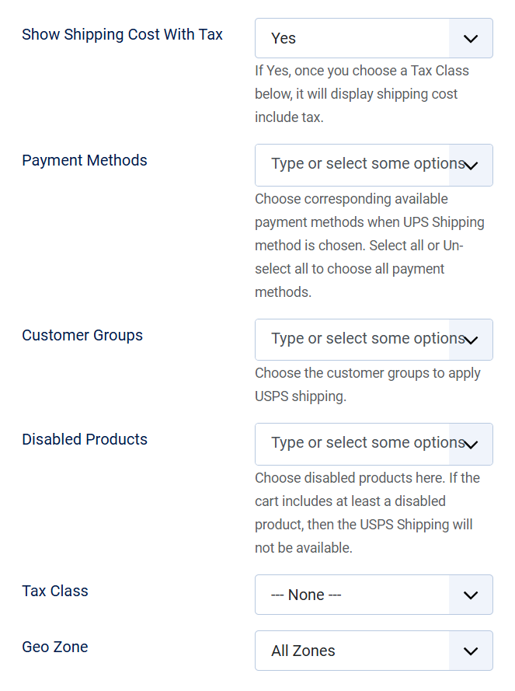Click the 'Payment Methods' field label

[x=85, y=161]
